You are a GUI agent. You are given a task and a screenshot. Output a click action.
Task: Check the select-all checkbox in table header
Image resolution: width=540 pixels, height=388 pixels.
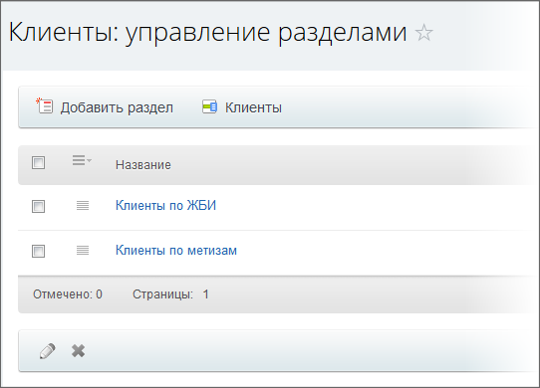click(x=38, y=163)
